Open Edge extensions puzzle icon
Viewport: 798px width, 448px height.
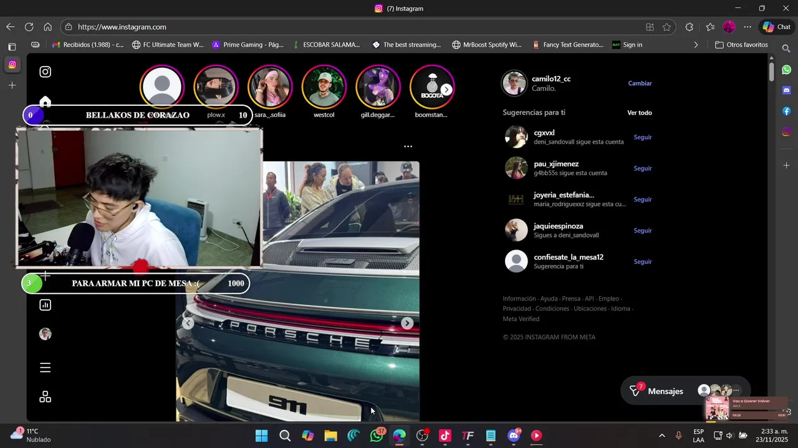click(x=689, y=27)
